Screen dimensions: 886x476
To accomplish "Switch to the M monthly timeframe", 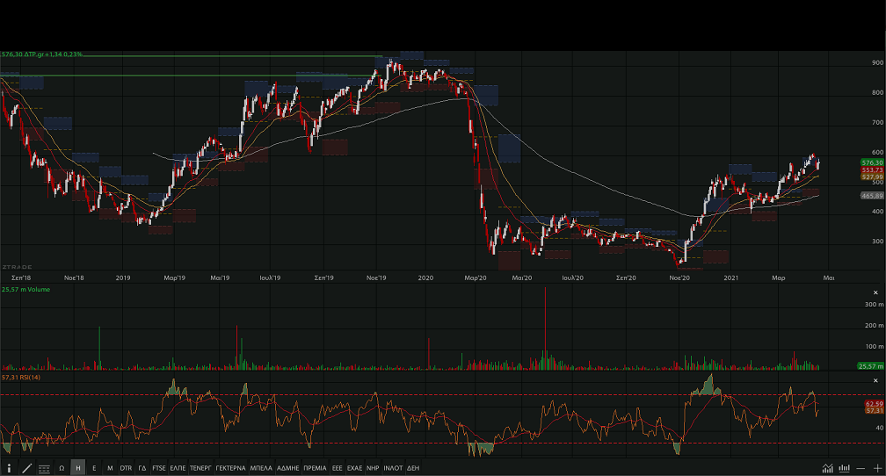I will pos(110,468).
